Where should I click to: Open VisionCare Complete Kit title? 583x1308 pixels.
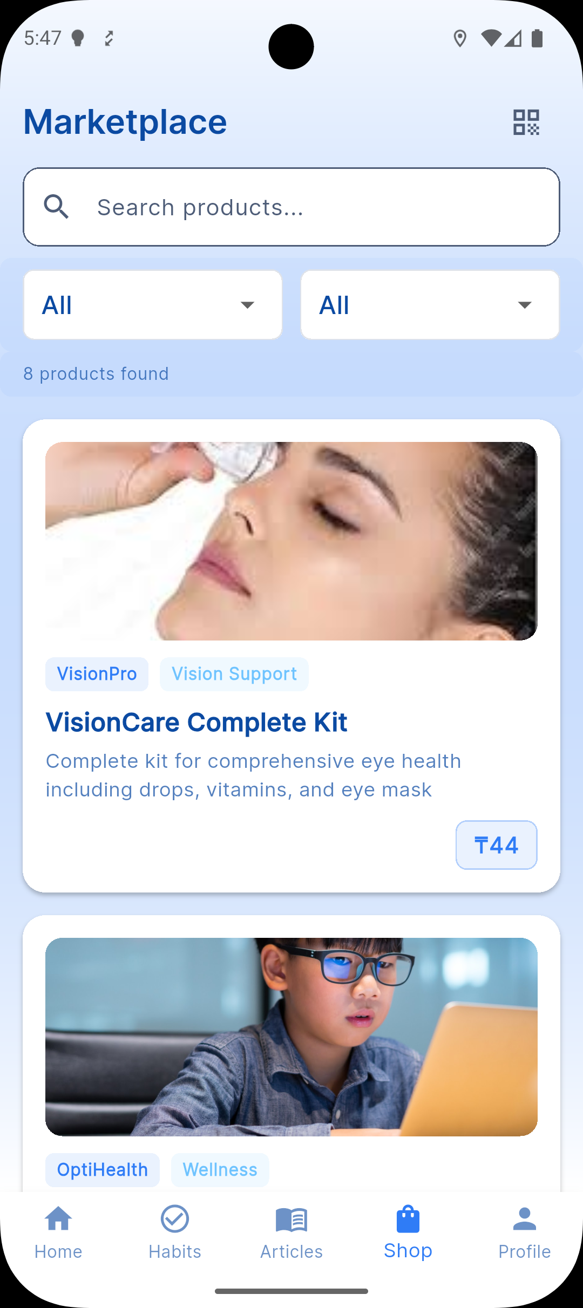(196, 722)
